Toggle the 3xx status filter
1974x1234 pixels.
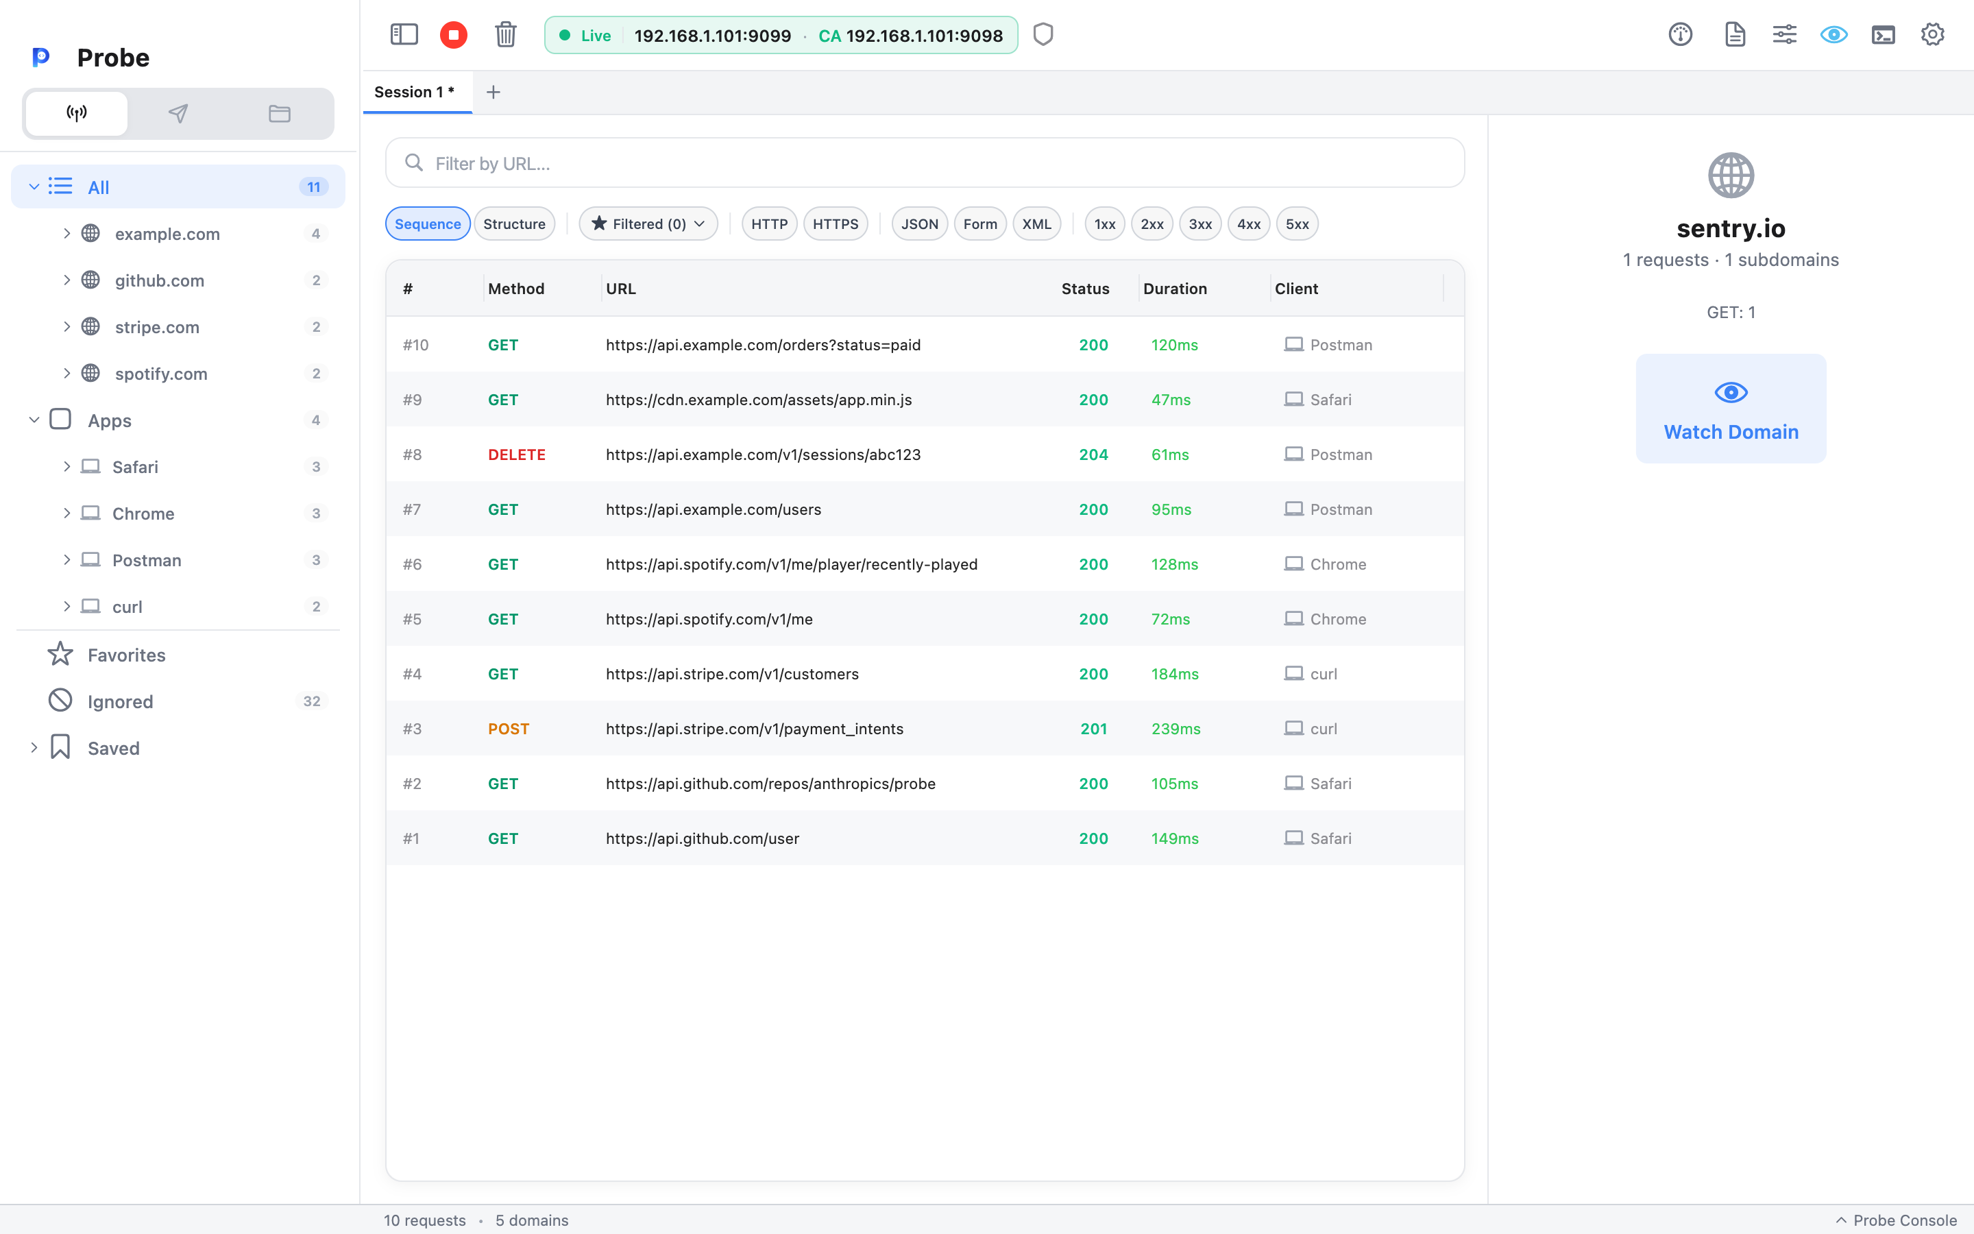click(x=1200, y=223)
